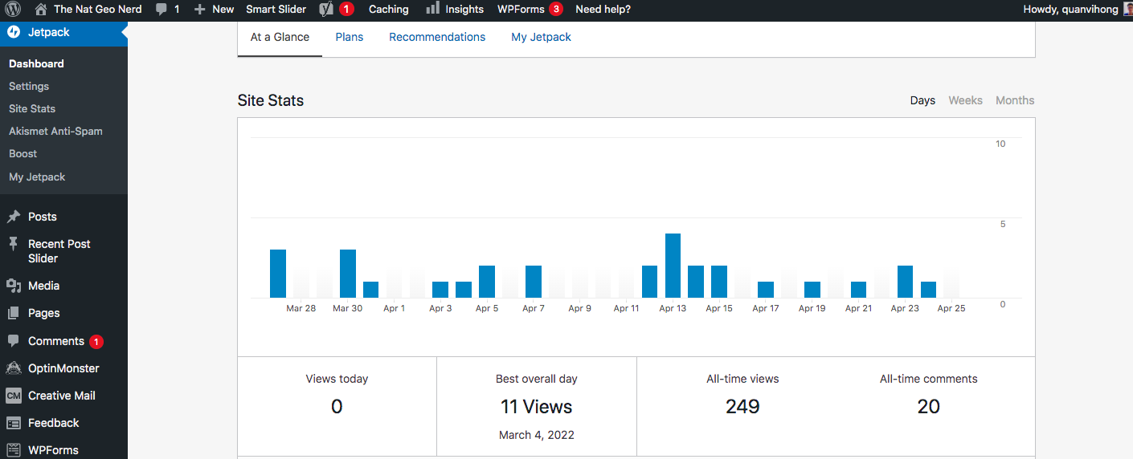Show stats by Months

coord(1015,100)
